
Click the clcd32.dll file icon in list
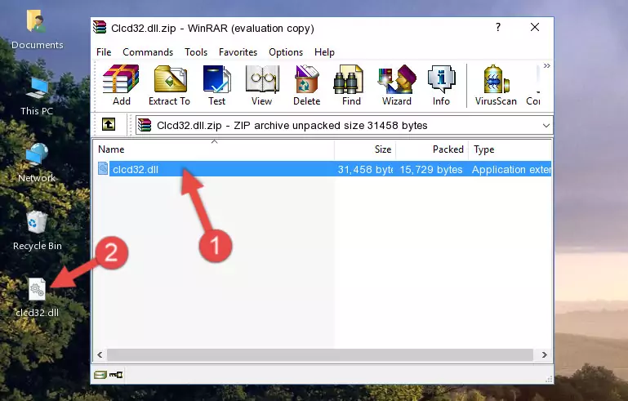(103, 169)
